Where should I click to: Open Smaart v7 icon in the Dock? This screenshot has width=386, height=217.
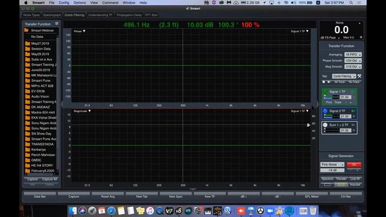click(x=169, y=211)
